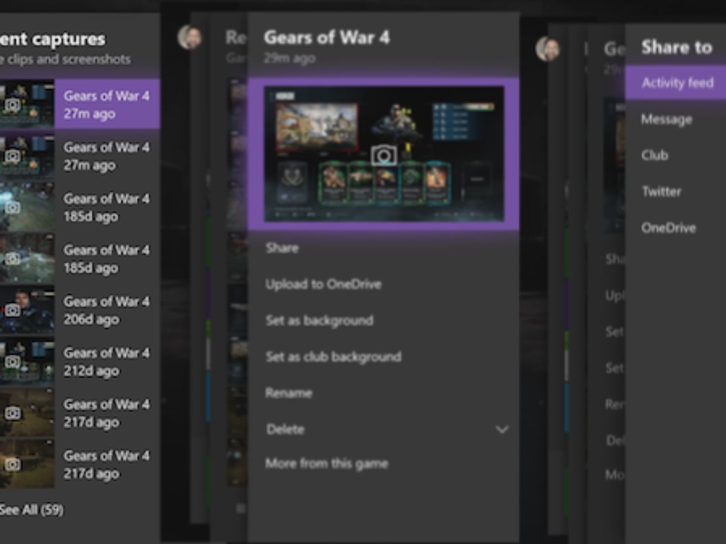This screenshot has width=726, height=544.
Task: Click the "Share to" panel heading
Action: click(677, 47)
